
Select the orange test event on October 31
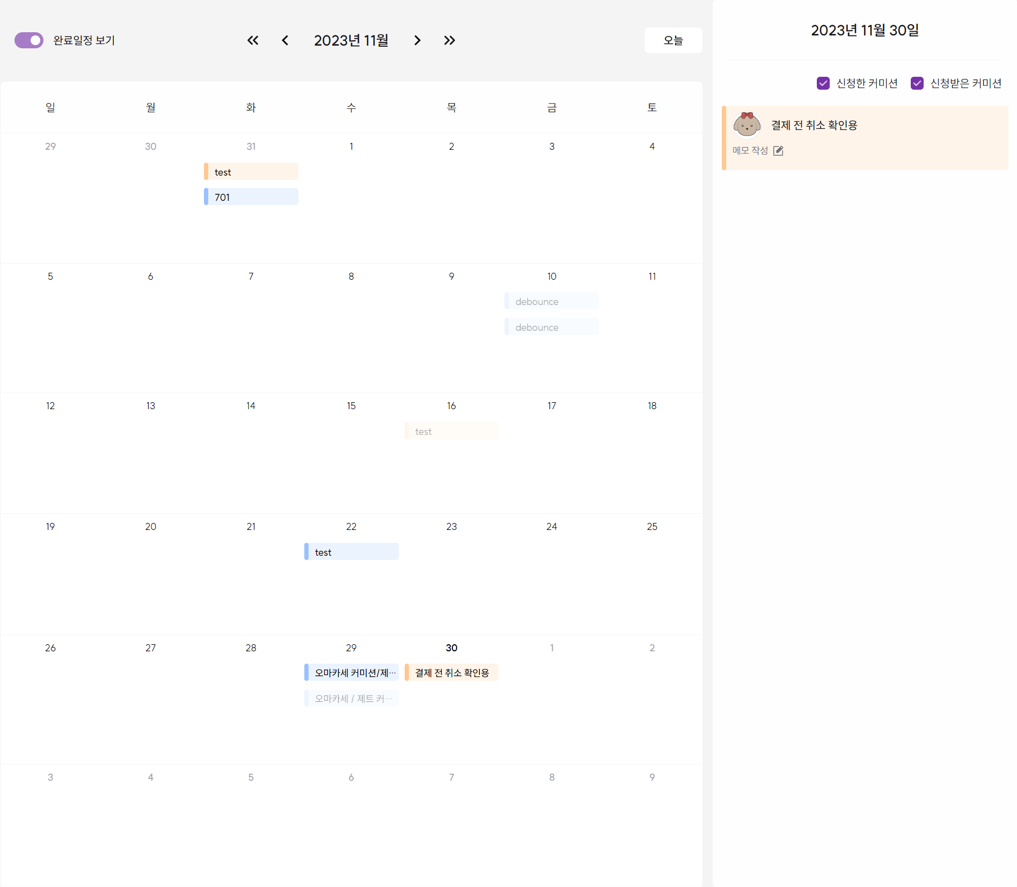coord(251,172)
